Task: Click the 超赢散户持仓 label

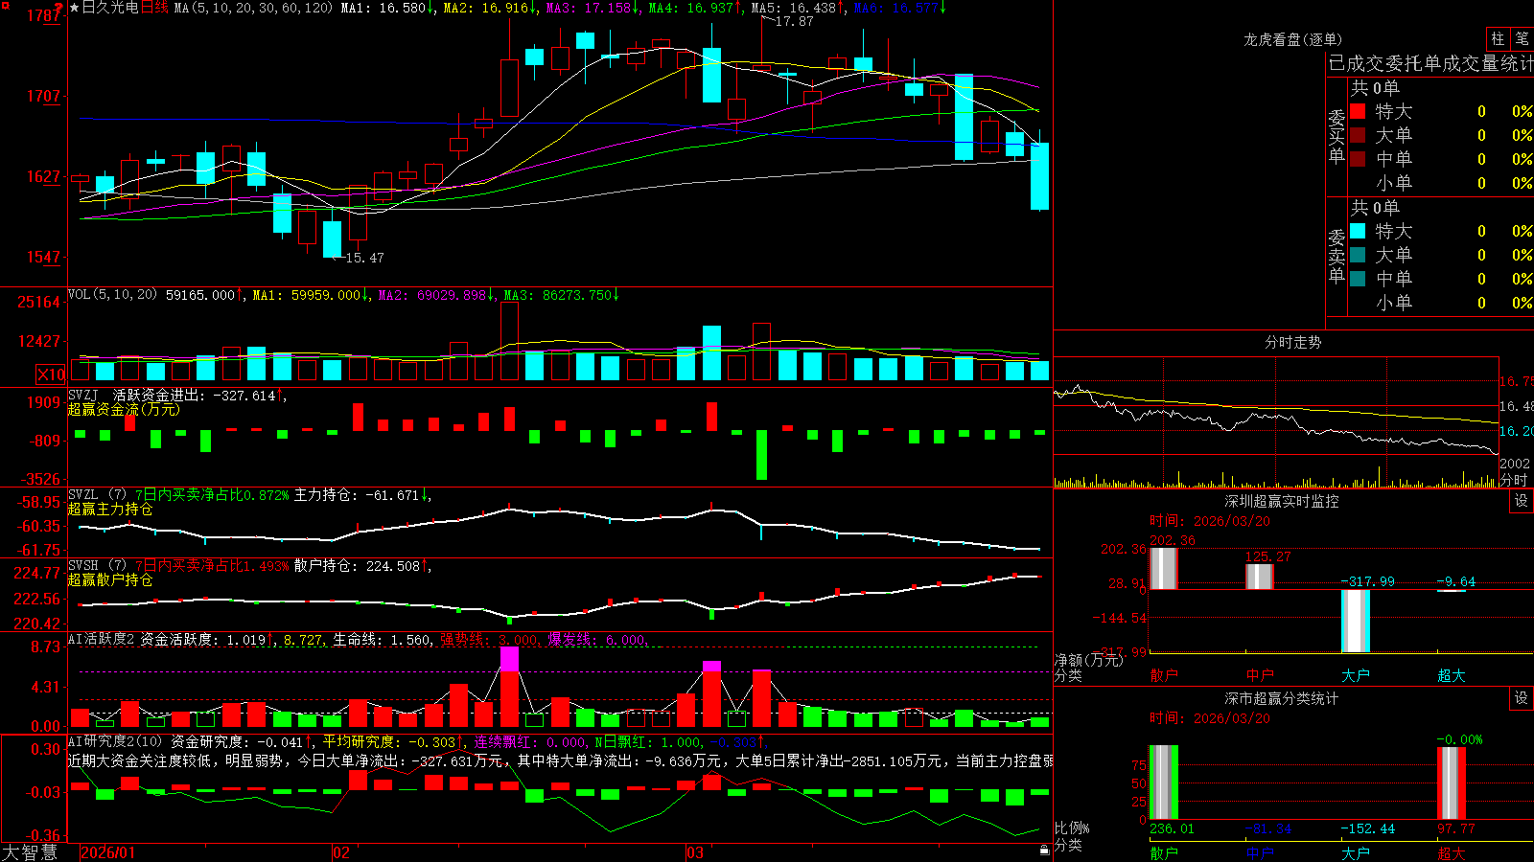Action: click(x=110, y=580)
